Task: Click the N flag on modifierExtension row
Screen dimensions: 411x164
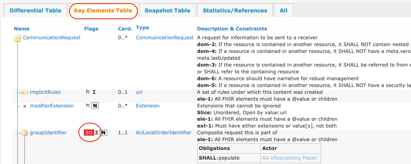Action: (95, 106)
